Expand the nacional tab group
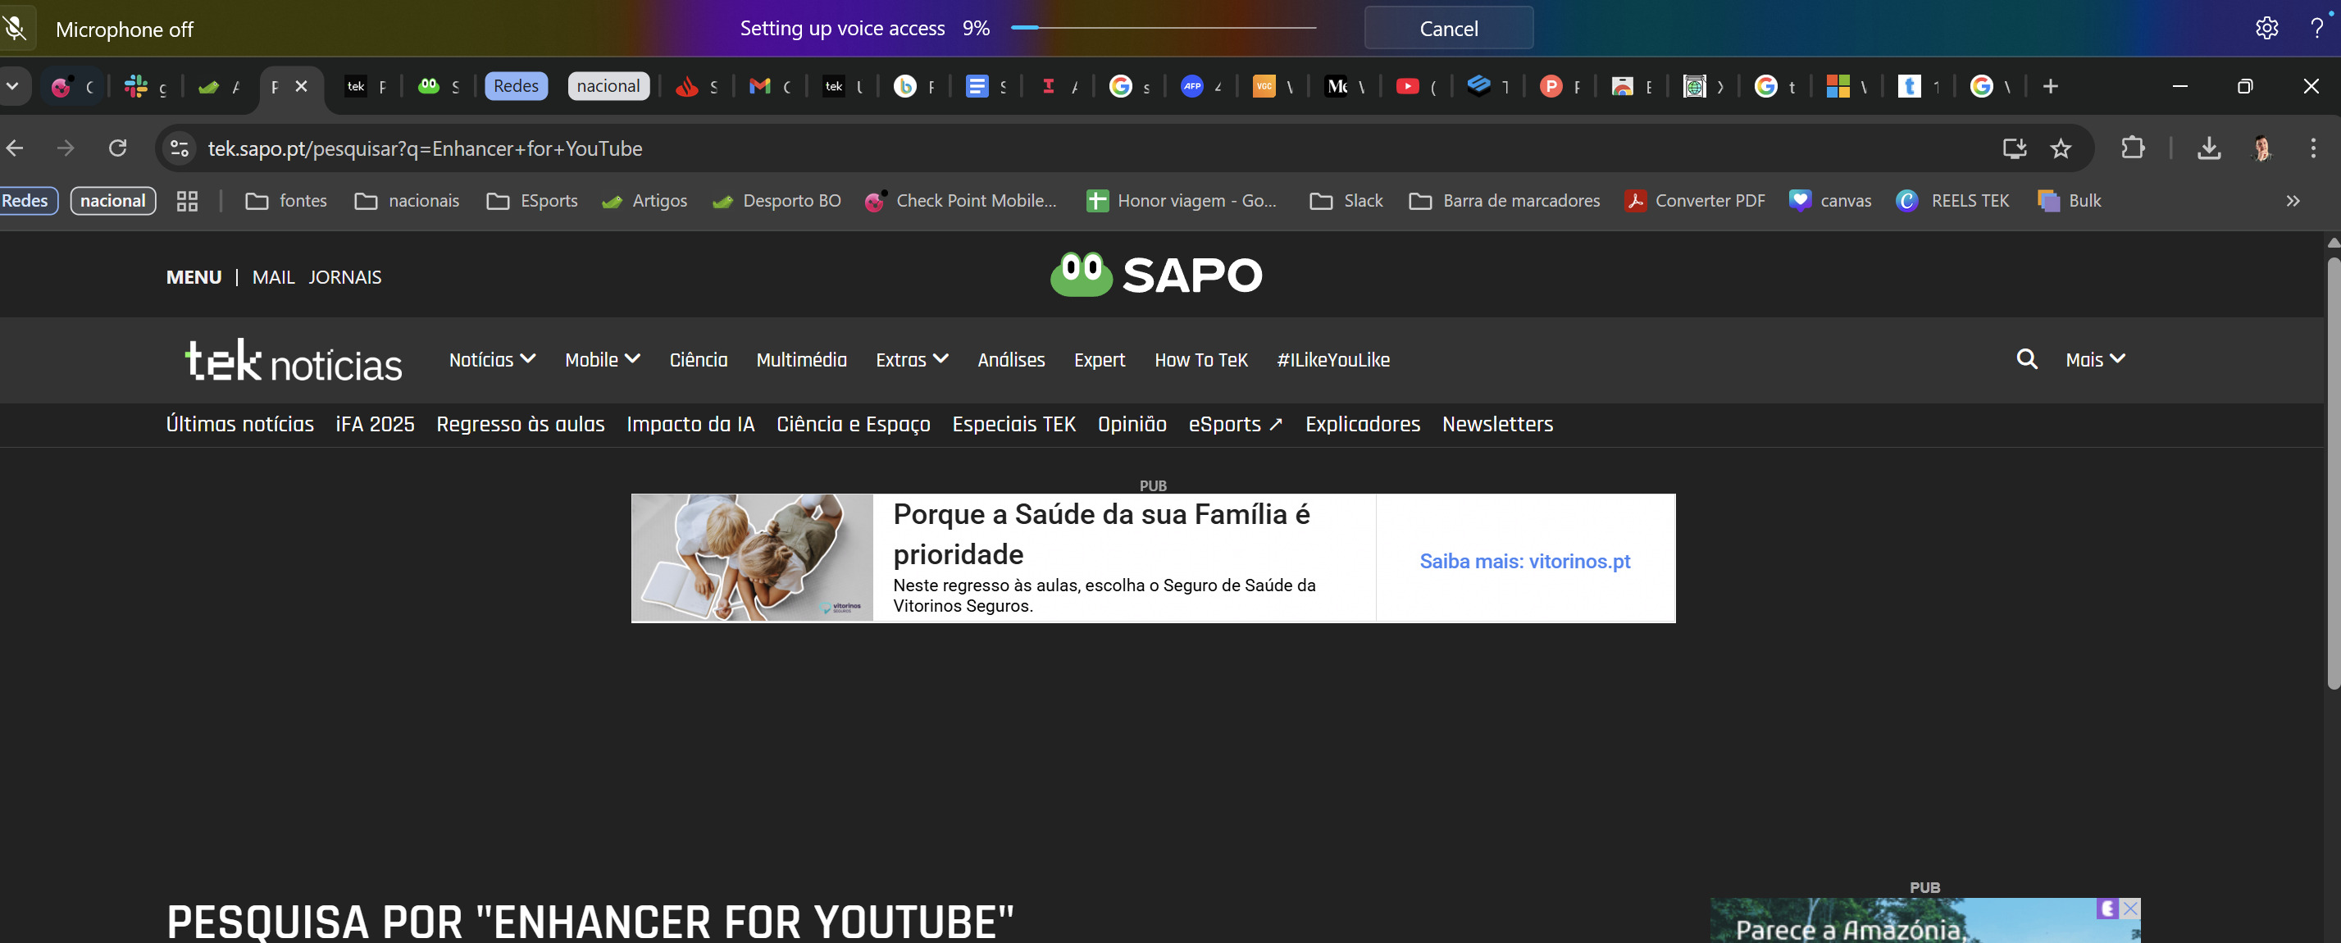 pos(608,86)
